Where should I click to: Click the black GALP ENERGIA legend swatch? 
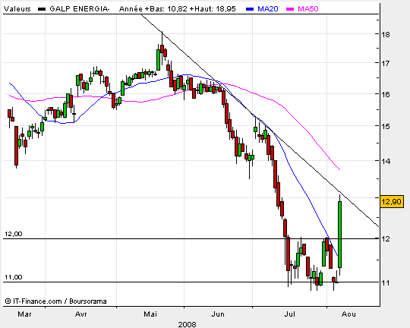coord(42,9)
